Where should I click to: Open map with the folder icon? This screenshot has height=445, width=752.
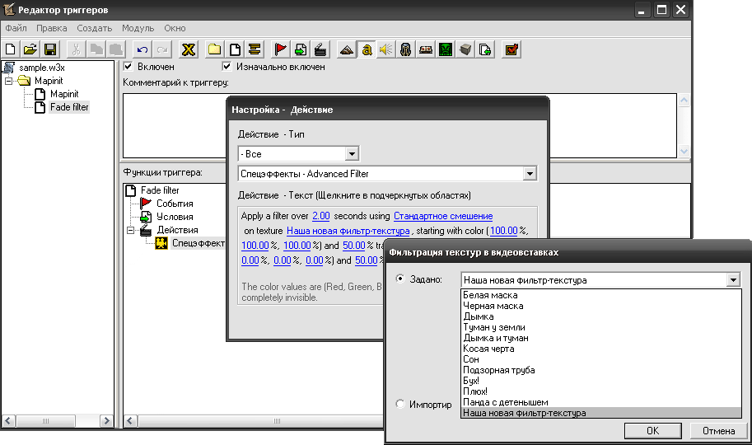pyautogui.click(x=30, y=49)
